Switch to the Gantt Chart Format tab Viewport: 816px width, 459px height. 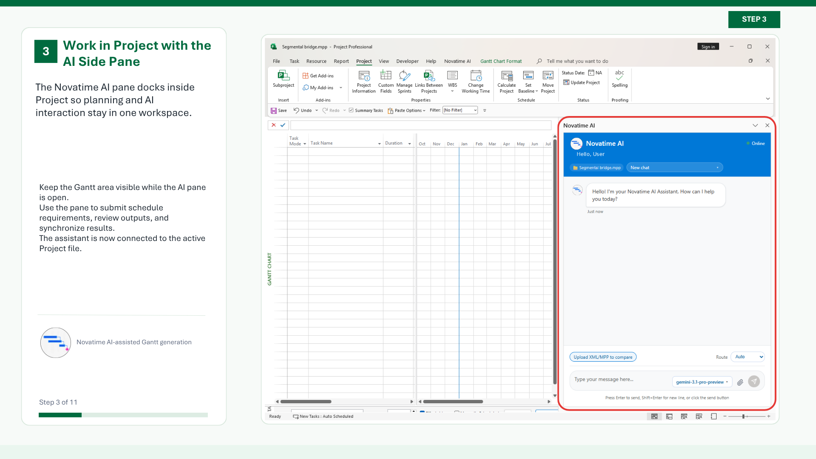501,61
